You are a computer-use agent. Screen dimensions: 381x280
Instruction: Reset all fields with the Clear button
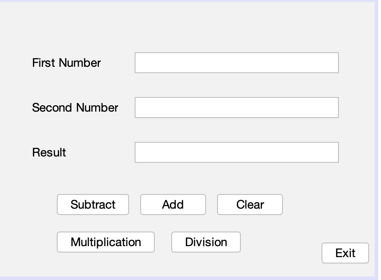pyautogui.click(x=250, y=205)
